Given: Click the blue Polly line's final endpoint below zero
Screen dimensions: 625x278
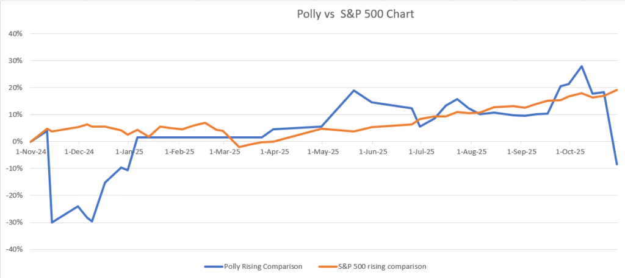Looking at the screenshot, I should click(617, 164).
